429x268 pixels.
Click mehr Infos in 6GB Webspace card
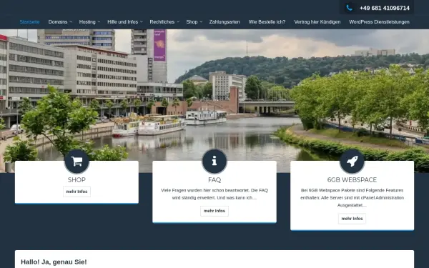click(x=352, y=219)
